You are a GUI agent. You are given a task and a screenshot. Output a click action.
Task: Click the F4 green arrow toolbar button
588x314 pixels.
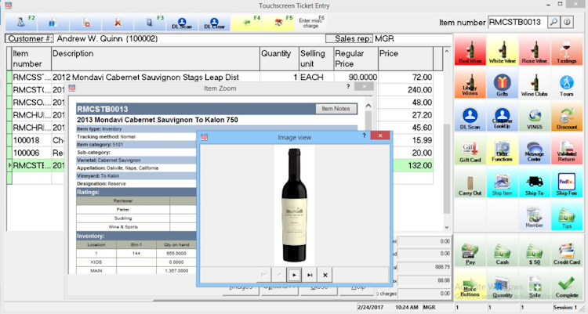[x=246, y=23]
